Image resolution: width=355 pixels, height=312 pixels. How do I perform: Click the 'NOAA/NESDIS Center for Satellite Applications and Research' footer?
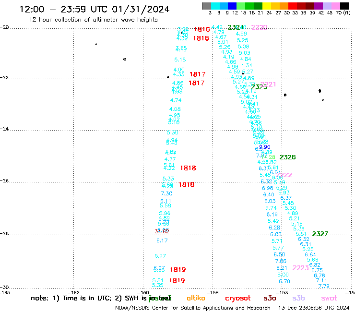(x=193, y=308)
